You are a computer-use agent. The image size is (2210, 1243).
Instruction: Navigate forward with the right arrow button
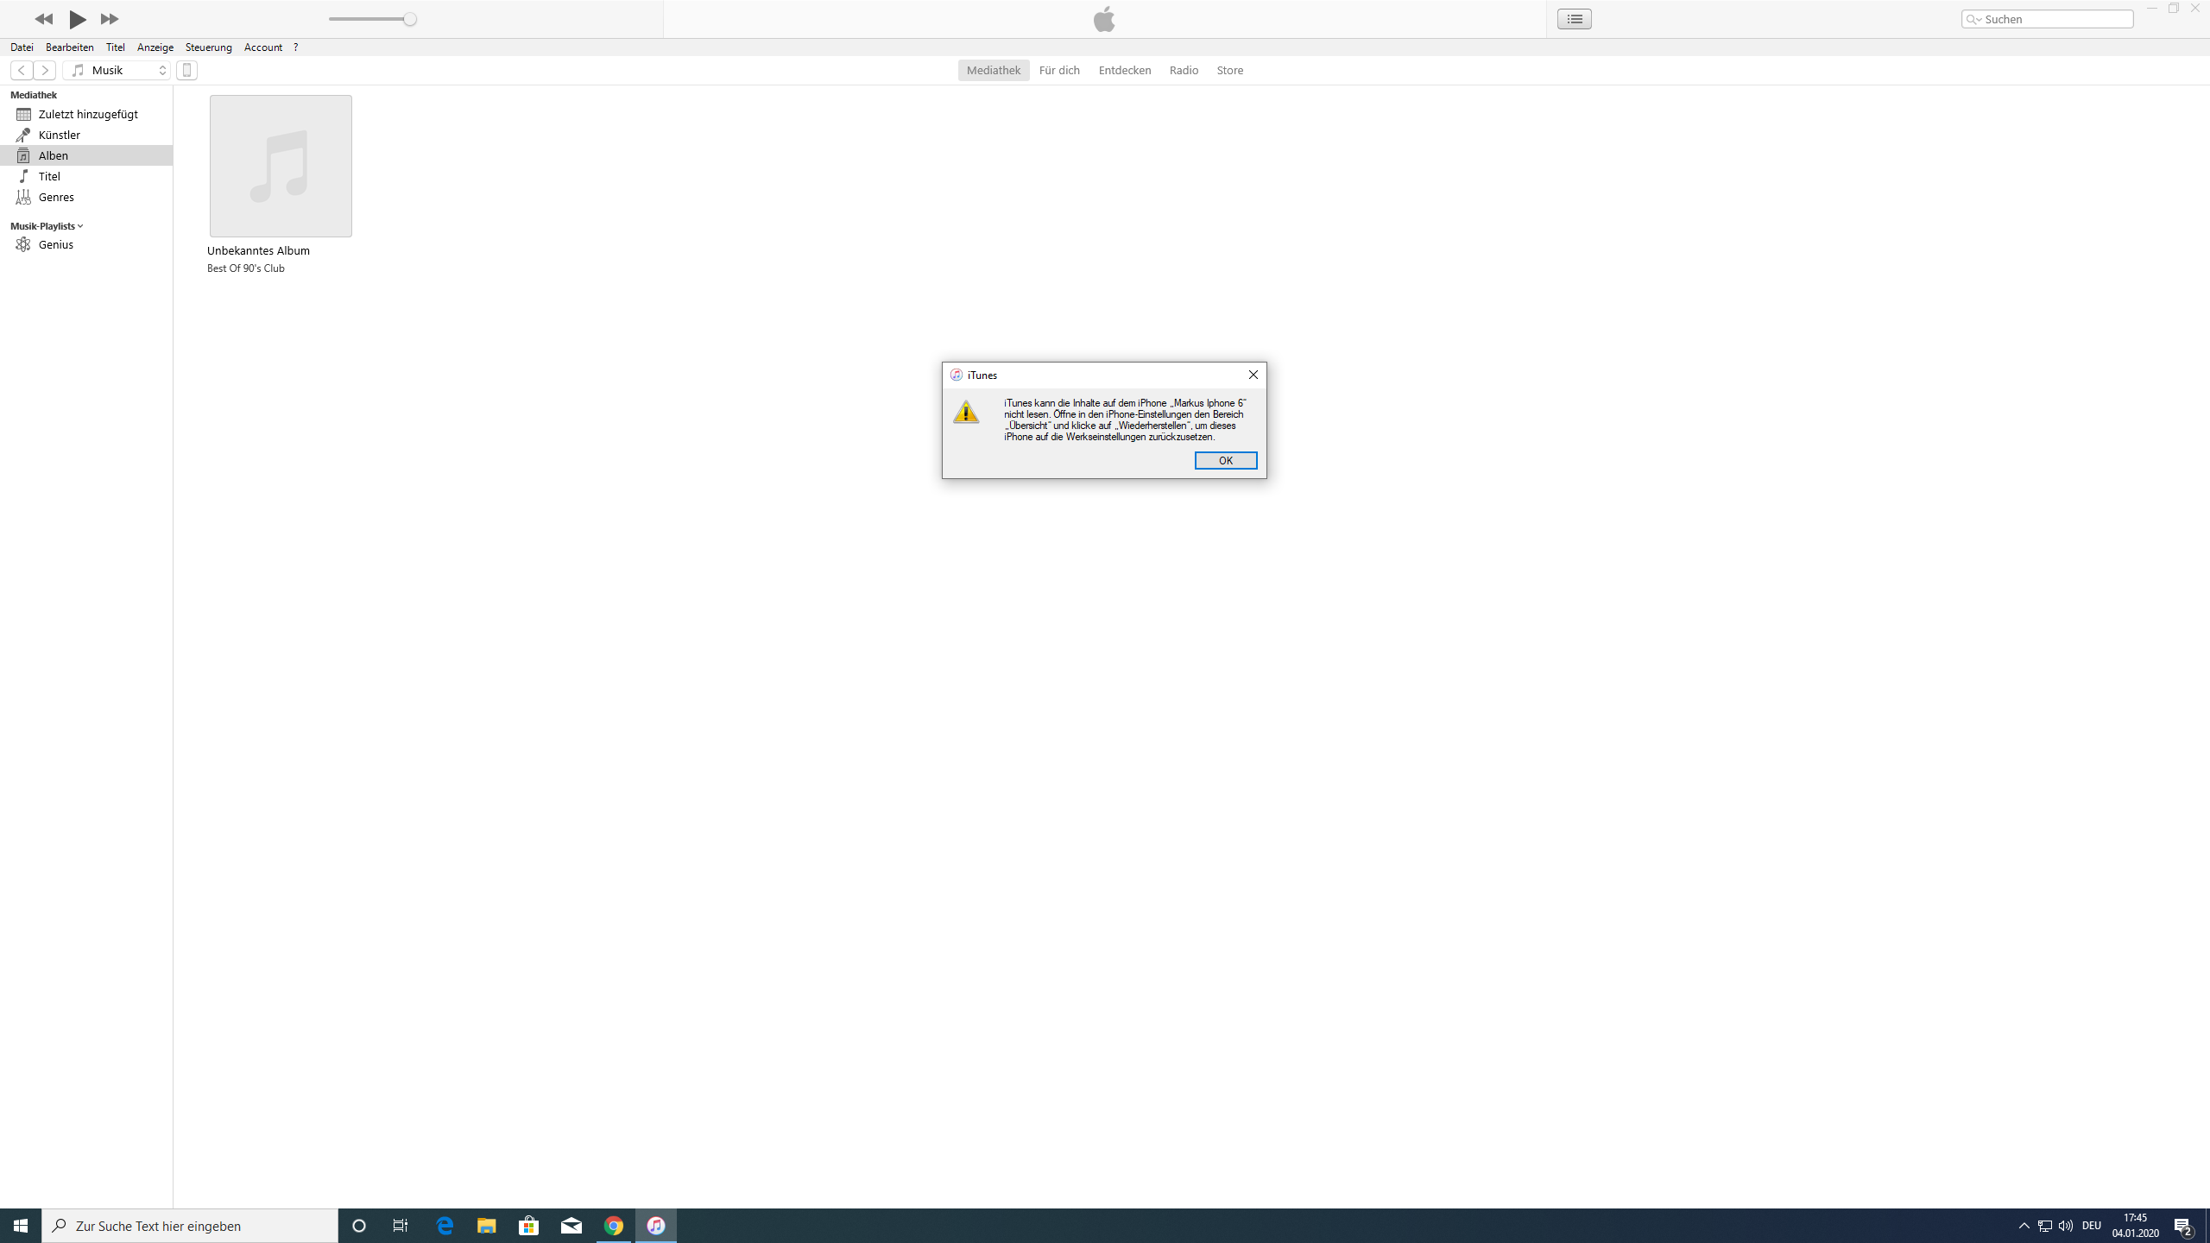[45, 70]
